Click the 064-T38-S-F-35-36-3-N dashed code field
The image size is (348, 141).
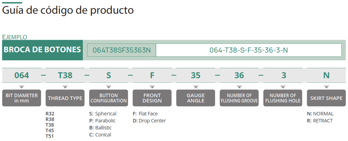[249, 50]
